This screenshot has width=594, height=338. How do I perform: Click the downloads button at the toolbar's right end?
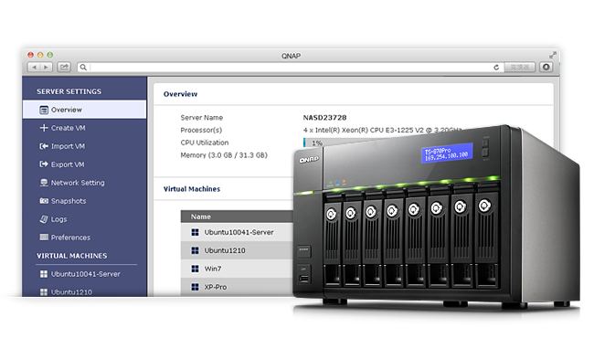[546, 67]
